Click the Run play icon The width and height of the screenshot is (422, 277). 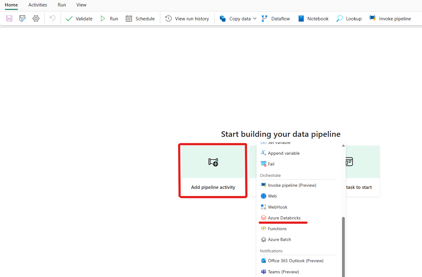103,18
